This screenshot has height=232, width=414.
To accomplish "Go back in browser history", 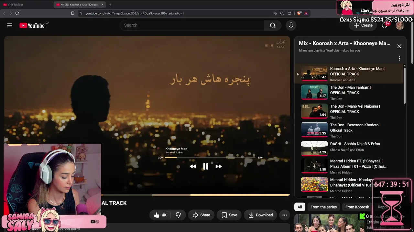I will click(4, 13).
